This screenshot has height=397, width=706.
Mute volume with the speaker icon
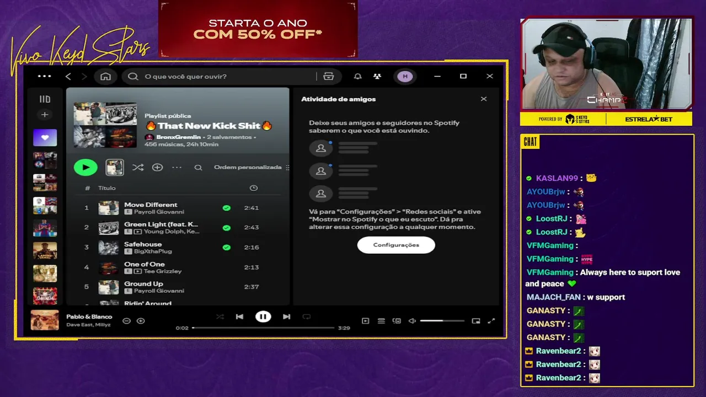coord(412,321)
